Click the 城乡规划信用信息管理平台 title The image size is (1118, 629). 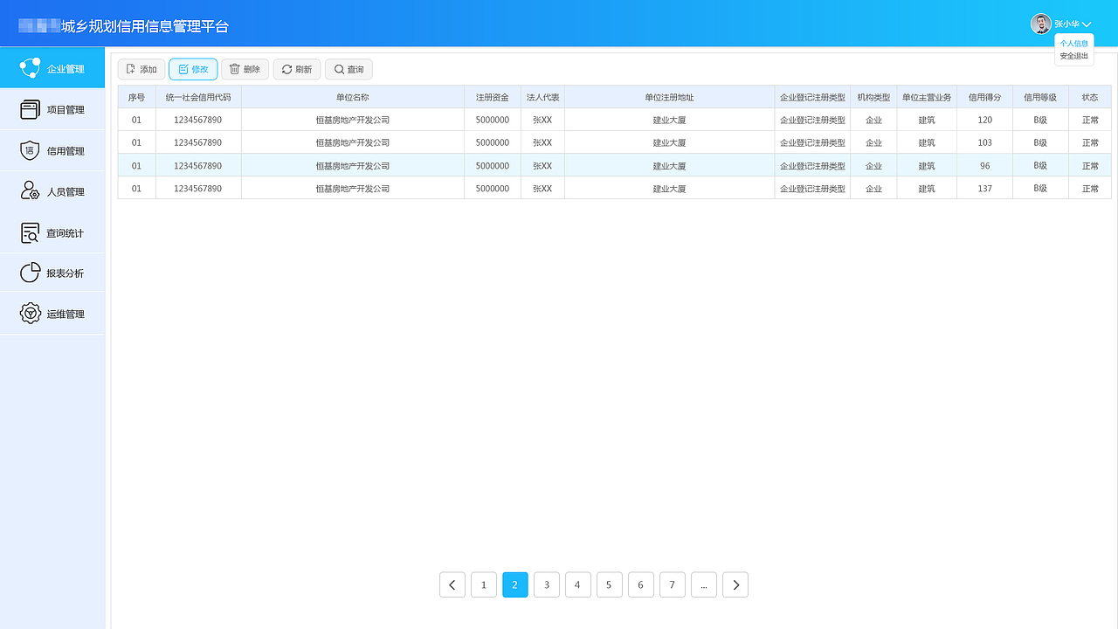pyautogui.click(x=145, y=26)
